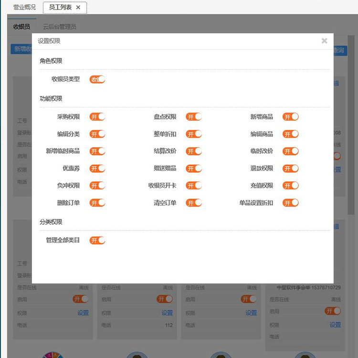This screenshot has height=358, width=358.
Task: Toggle the 收银员类型 switch
Action: tap(97, 79)
